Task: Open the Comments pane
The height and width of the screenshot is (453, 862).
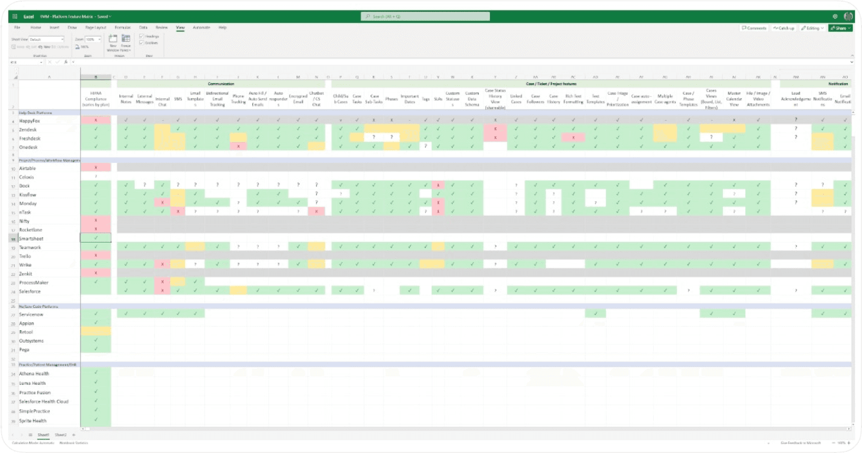Action: click(x=754, y=28)
